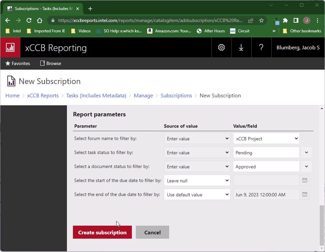
Task: Click the xCCB Reporting logo icon
Action: pyautogui.click(x=10, y=47)
